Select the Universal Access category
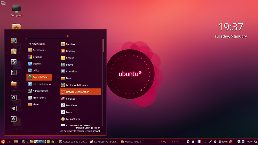 pos(39,84)
